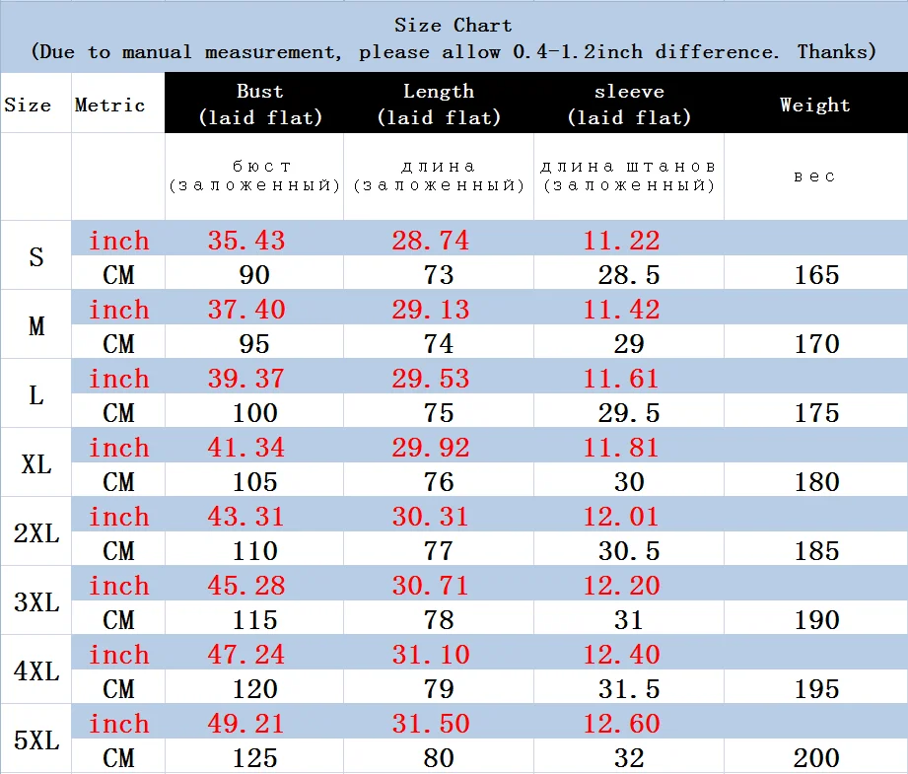Click the XL sleeve value 11.81
This screenshot has width=908, height=774.
pos(621,448)
